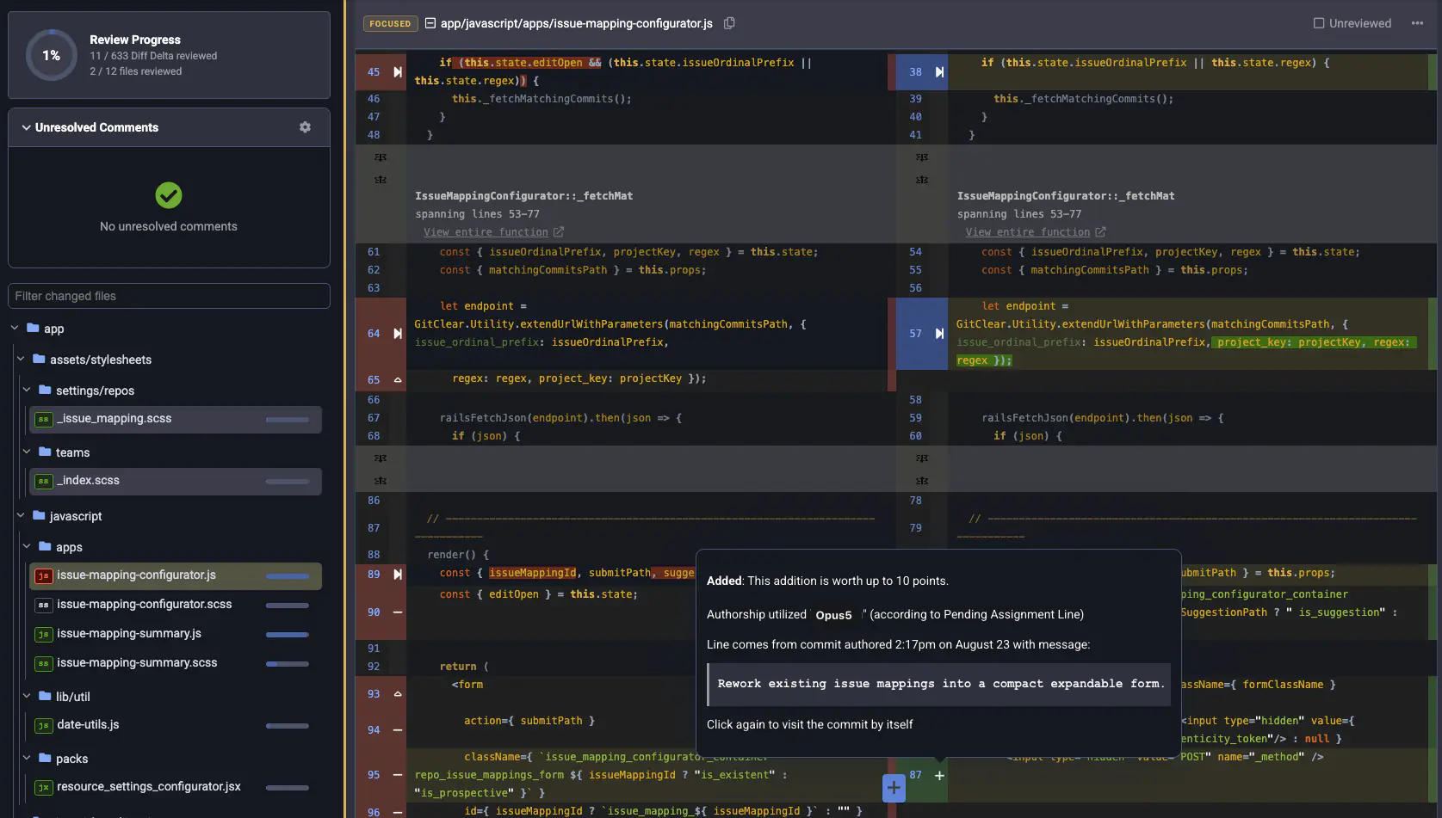Viewport: 1442px width, 818px height.
Task: Collapse the assets/stylesheets folder chevron
Action: tap(21, 359)
